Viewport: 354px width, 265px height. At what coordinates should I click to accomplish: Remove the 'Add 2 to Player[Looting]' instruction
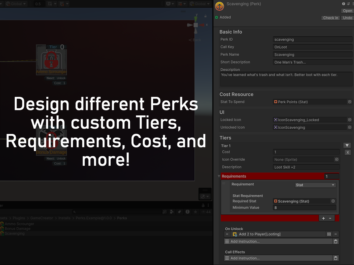335,234
